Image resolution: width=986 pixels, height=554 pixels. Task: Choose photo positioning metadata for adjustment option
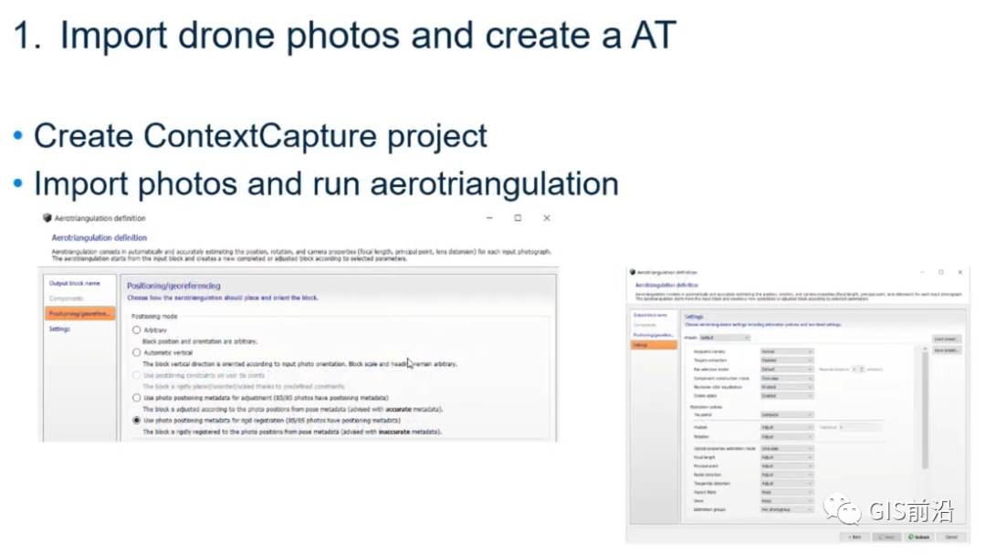point(136,397)
